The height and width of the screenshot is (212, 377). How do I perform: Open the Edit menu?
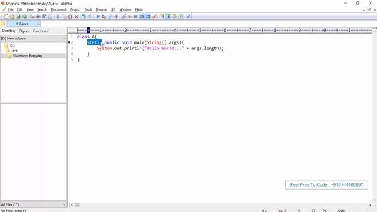click(x=19, y=9)
